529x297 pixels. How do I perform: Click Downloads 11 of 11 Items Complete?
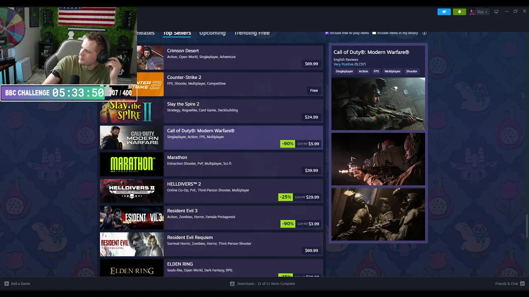pyautogui.click(x=266, y=284)
